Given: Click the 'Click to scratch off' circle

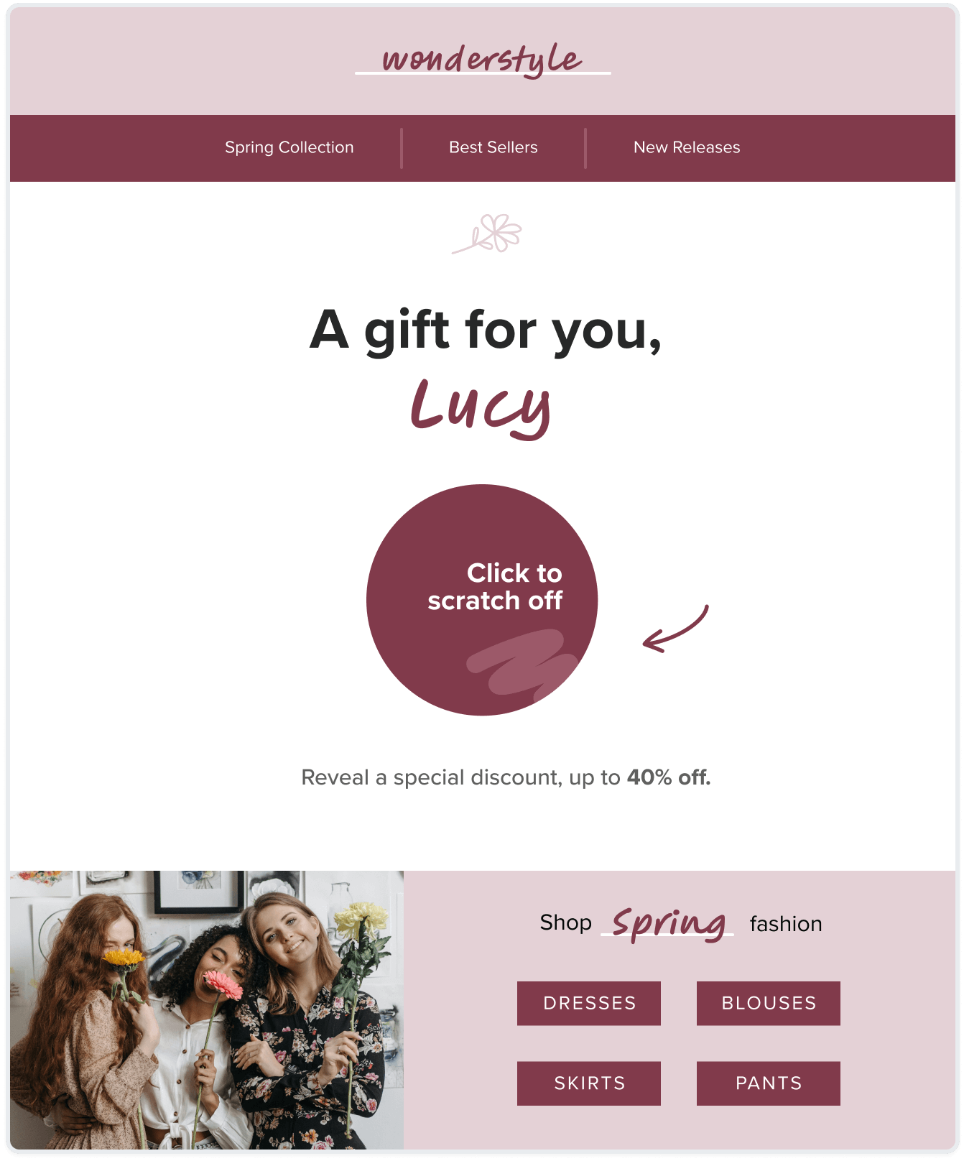Looking at the screenshot, I should pos(482,600).
